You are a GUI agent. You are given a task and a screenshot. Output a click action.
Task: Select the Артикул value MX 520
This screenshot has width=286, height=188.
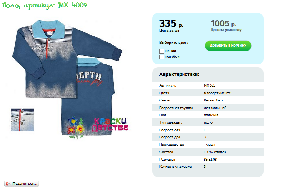(210, 85)
